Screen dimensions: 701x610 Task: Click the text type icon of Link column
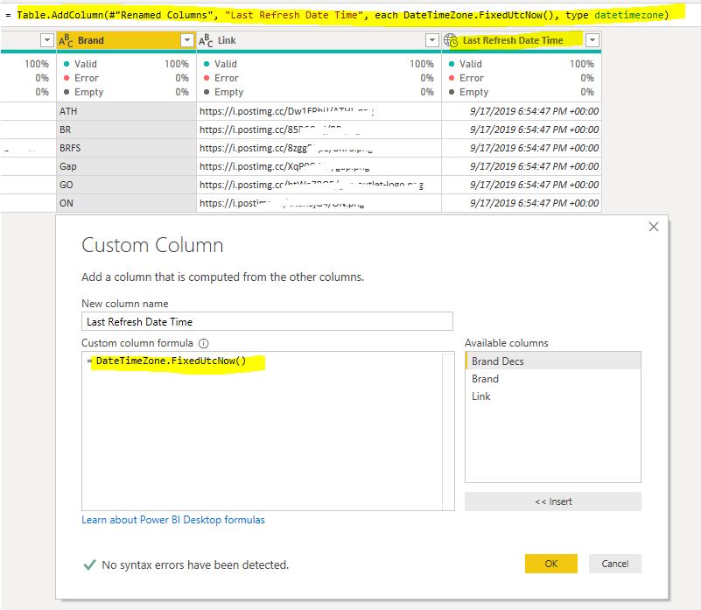206,41
